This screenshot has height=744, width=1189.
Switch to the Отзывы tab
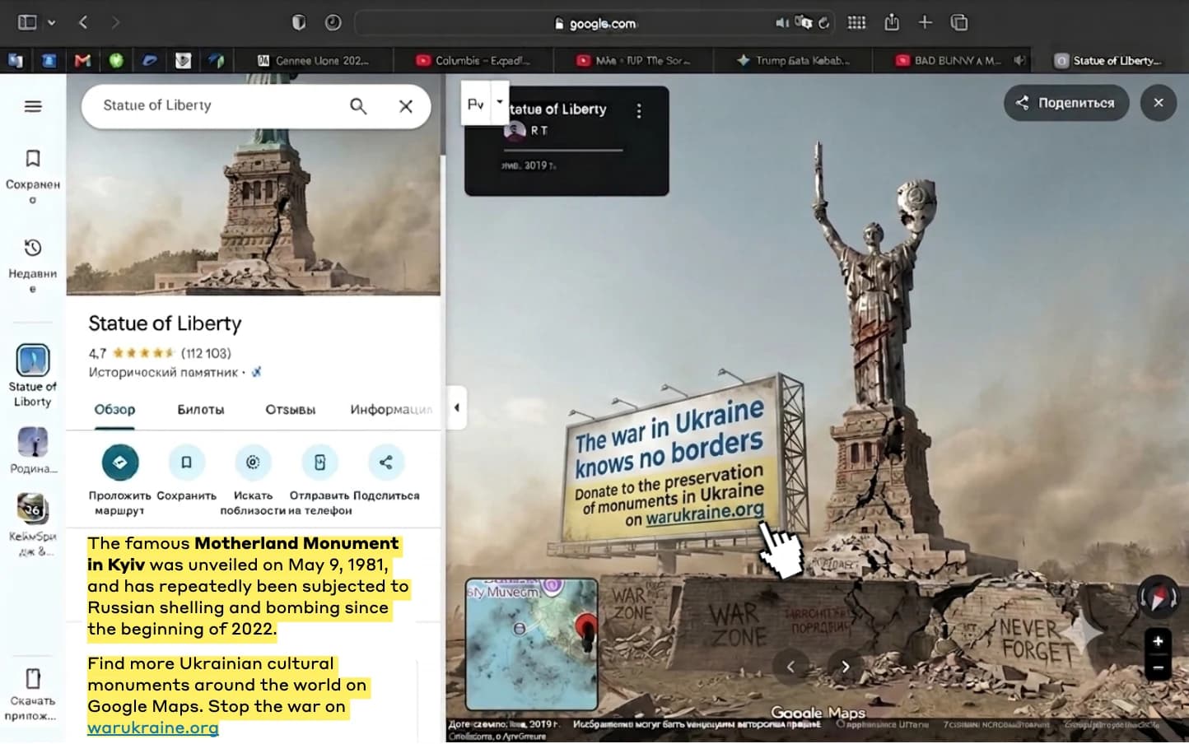(x=290, y=410)
